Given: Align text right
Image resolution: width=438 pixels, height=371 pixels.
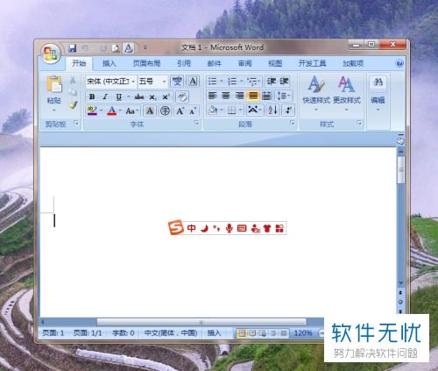Looking at the screenshot, I should 240,96.
